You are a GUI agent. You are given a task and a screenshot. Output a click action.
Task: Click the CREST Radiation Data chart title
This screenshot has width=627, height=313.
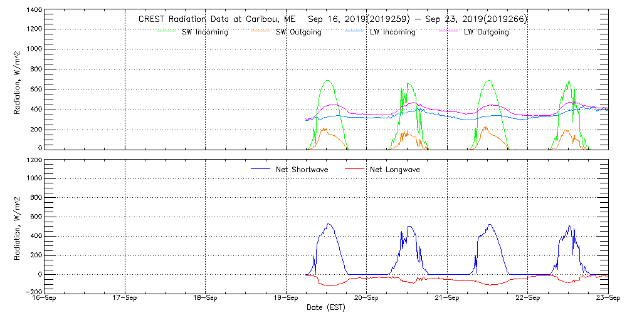tap(333, 19)
